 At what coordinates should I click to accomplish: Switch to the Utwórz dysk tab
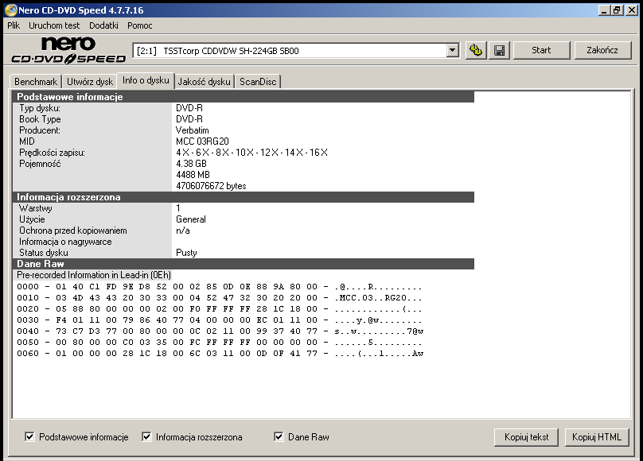pyautogui.click(x=90, y=82)
